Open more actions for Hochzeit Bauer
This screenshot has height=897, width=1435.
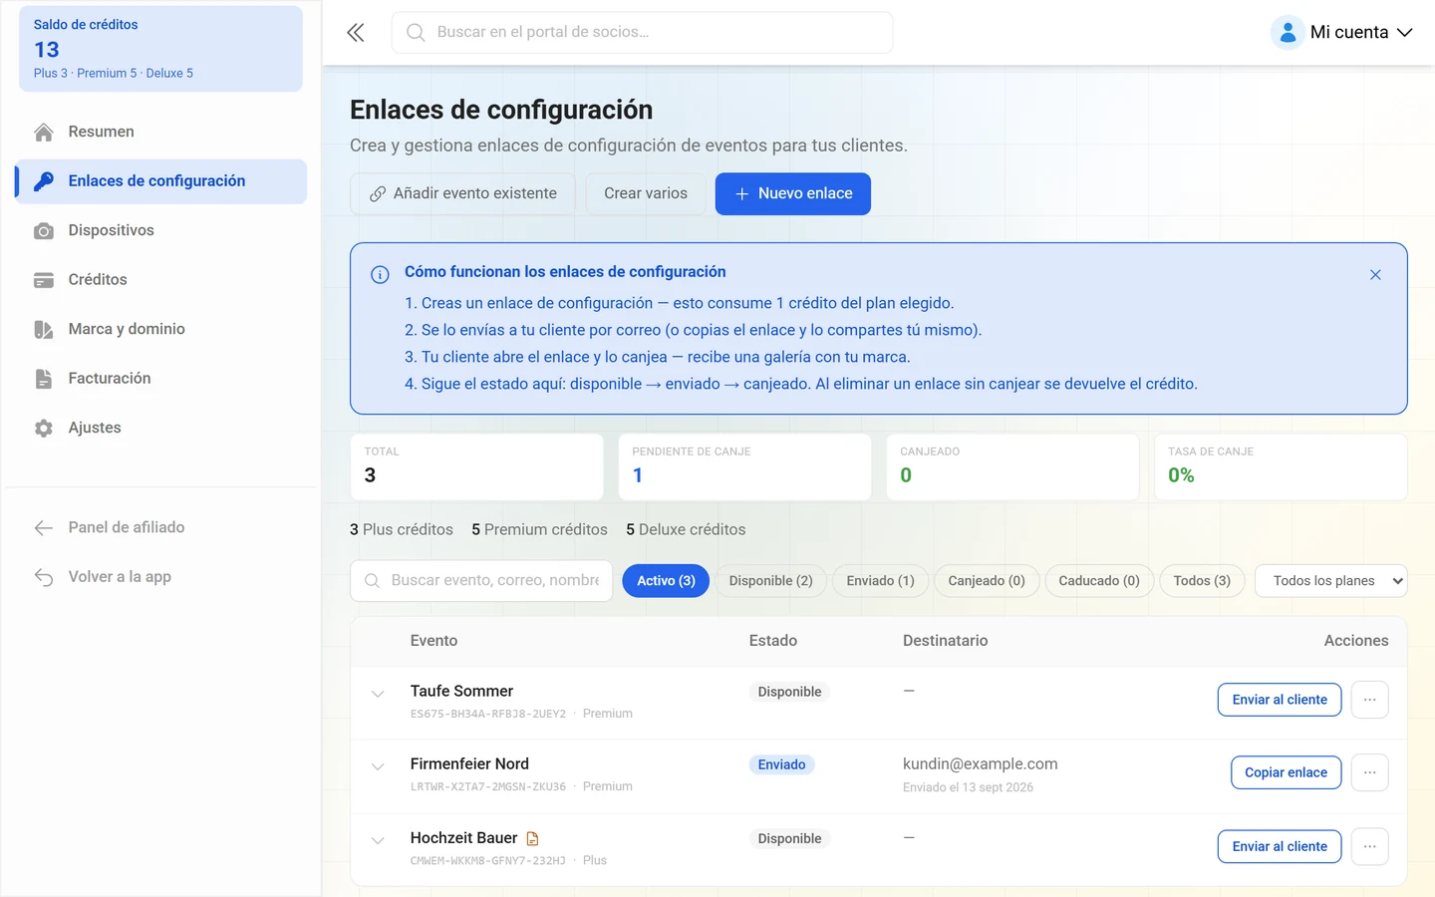1370,846
